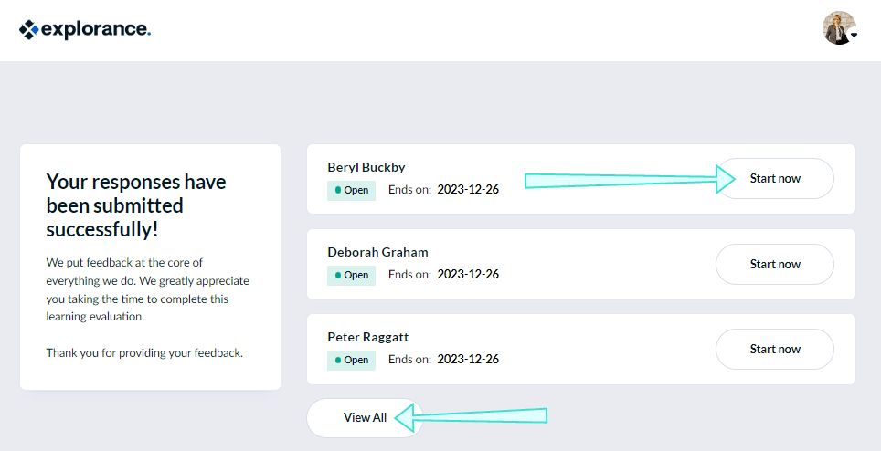Click Beryl Buckby's end date 2023-12-26
Viewport: 881px width, 451px height.
(468, 190)
